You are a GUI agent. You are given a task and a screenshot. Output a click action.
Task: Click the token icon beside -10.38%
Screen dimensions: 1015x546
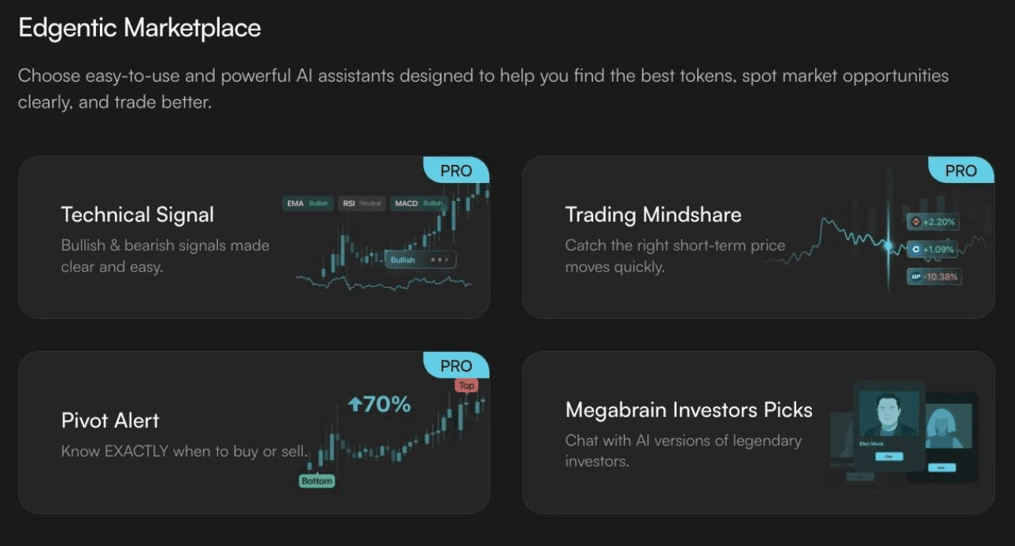click(x=915, y=277)
